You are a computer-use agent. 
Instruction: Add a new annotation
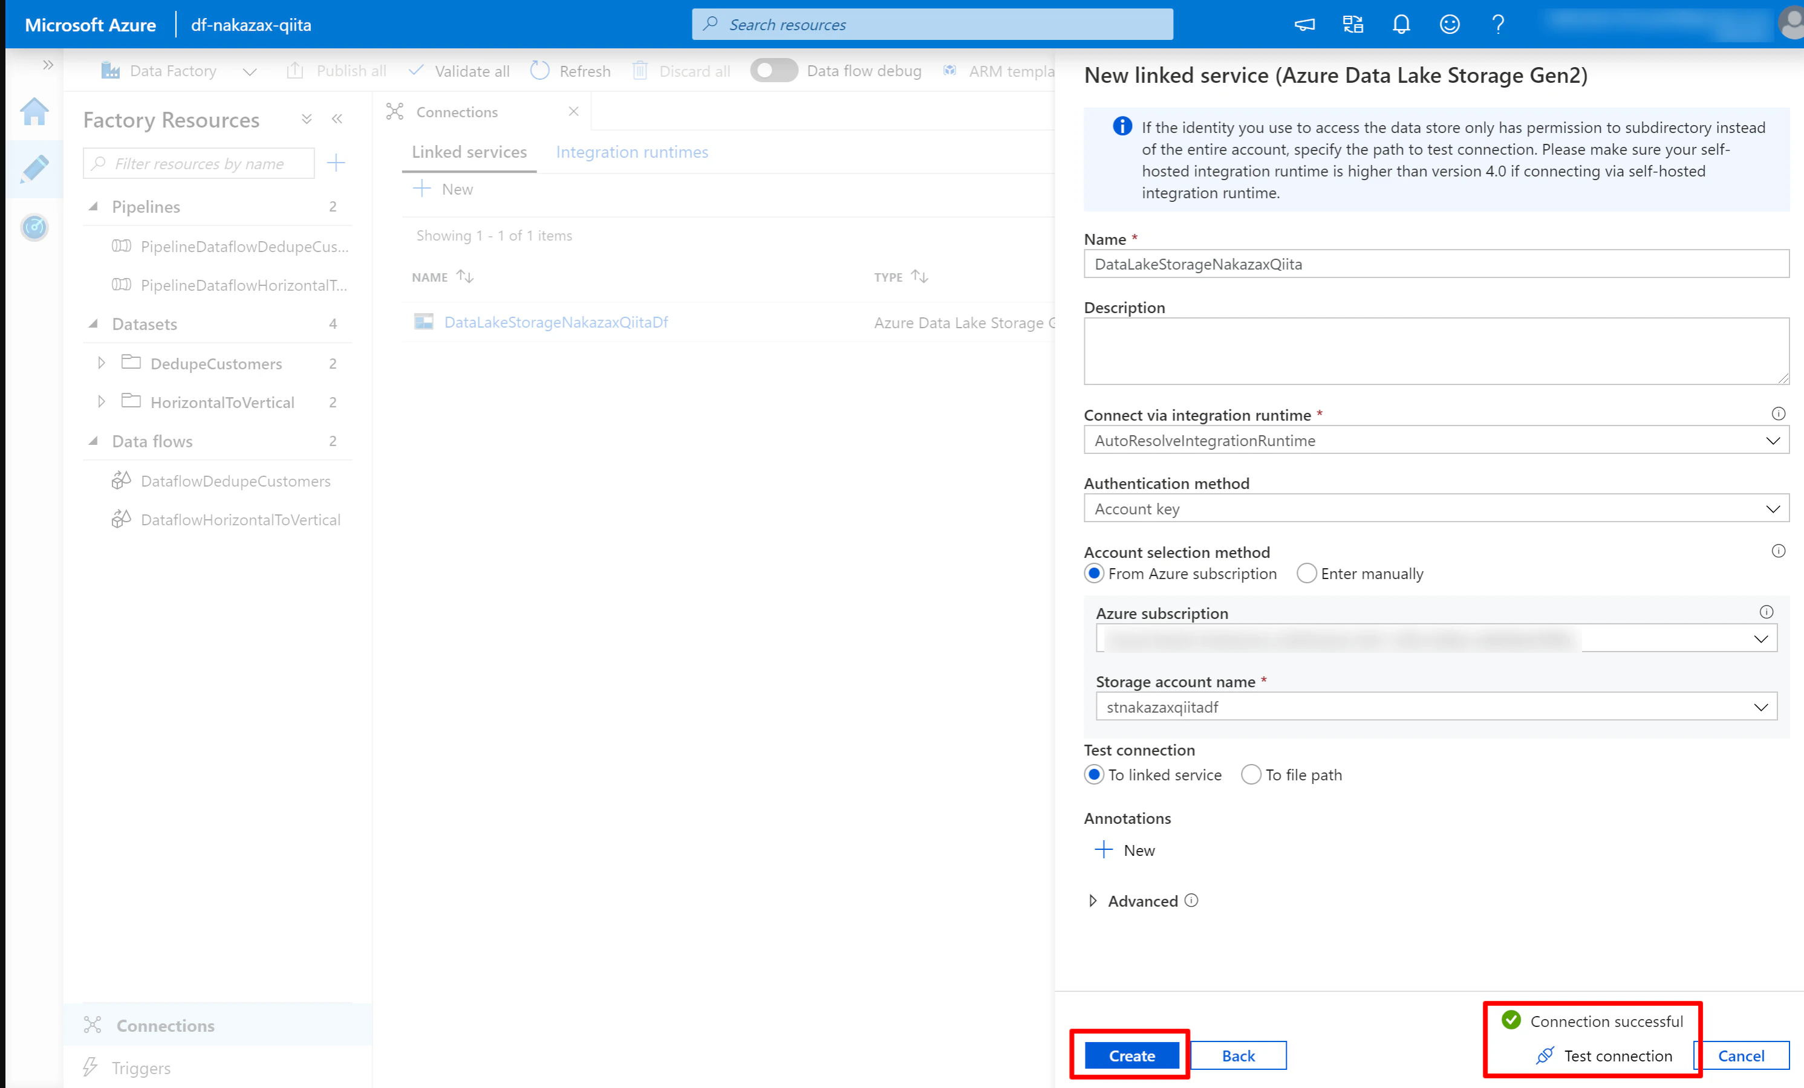point(1125,850)
